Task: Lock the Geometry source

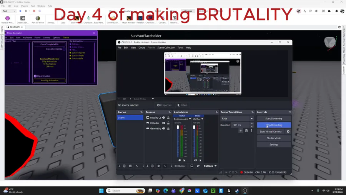Action: (168, 128)
